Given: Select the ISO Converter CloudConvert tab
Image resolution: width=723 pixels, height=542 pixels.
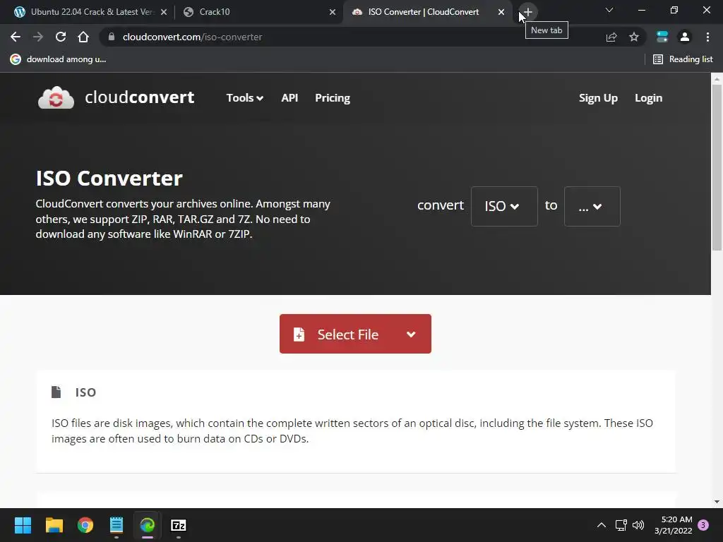Looking at the screenshot, I should [x=427, y=12].
